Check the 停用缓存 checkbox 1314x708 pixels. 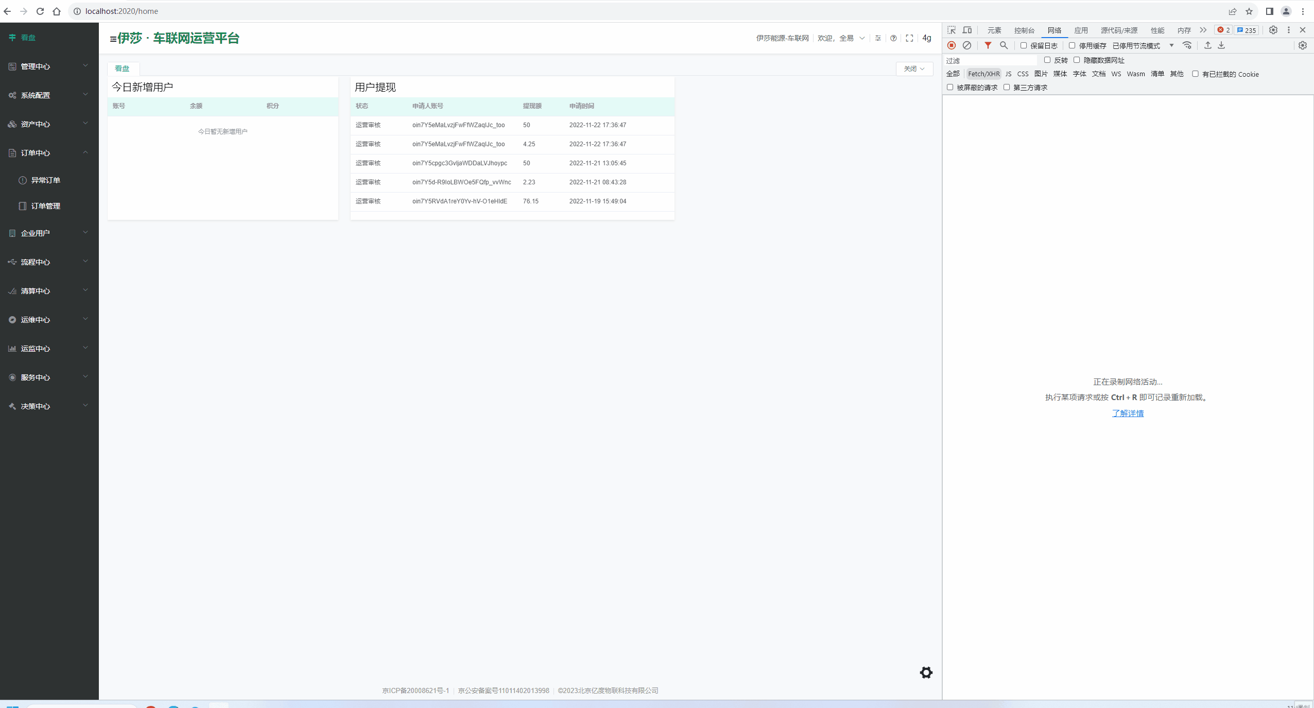pos(1072,45)
